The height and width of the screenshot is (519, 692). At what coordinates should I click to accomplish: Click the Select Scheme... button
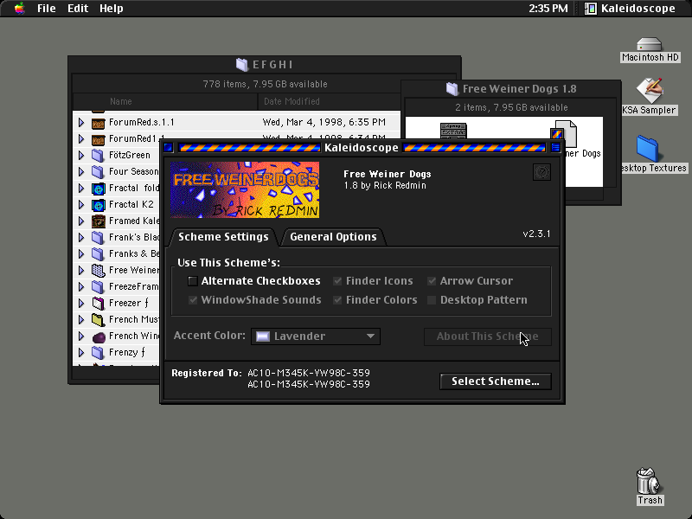tap(495, 381)
